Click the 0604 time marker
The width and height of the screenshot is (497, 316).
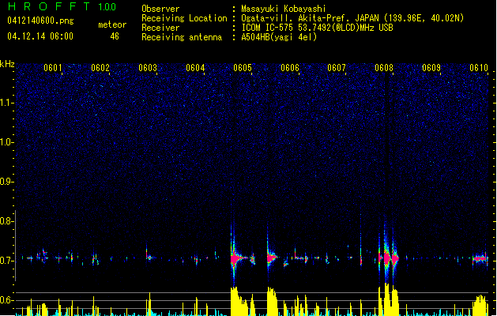pos(195,68)
